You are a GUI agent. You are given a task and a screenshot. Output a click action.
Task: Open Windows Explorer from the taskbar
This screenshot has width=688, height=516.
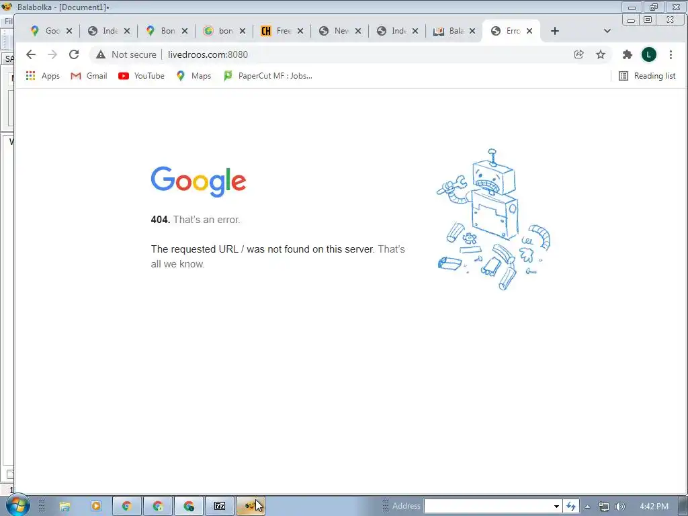pyautogui.click(x=64, y=507)
